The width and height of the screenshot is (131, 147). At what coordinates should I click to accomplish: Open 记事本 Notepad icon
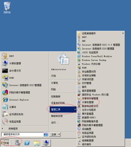coord(5,107)
